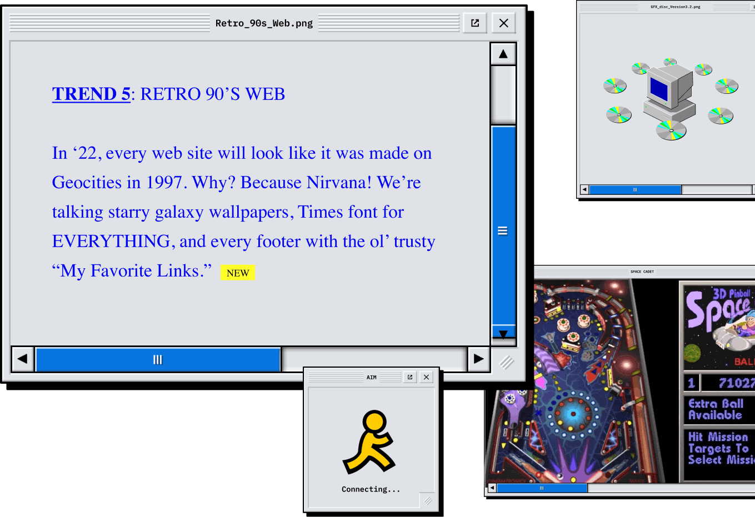
Task: Click the scroll down arrow button
Action: tap(503, 334)
